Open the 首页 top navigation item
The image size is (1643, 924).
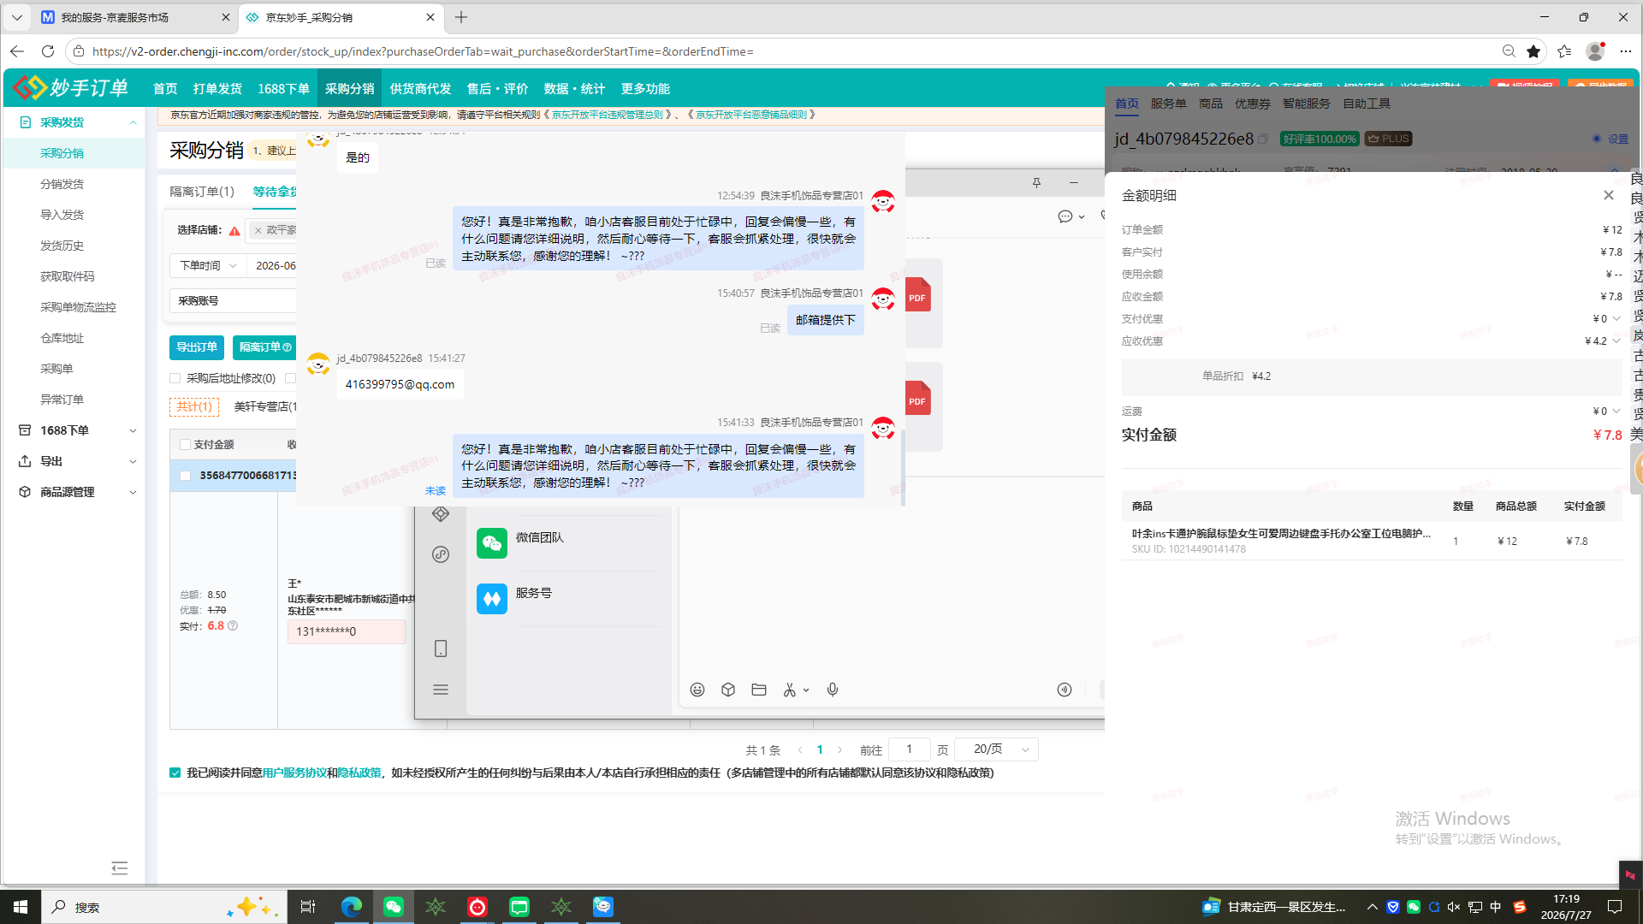pyautogui.click(x=165, y=89)
